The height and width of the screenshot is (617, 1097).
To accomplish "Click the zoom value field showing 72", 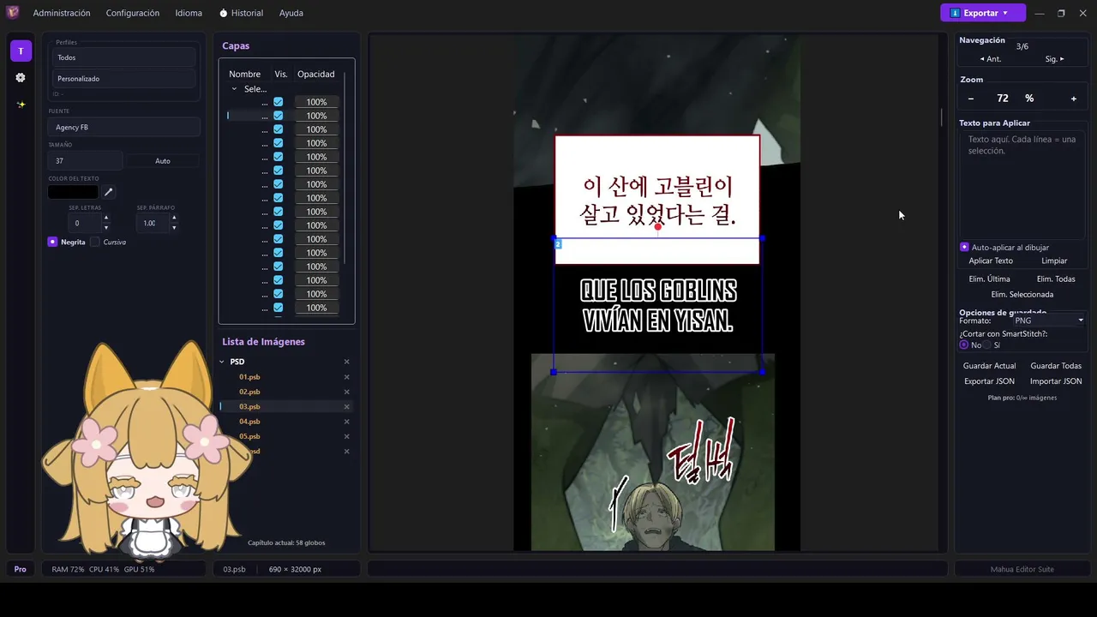I will (x=1003, y=99).
